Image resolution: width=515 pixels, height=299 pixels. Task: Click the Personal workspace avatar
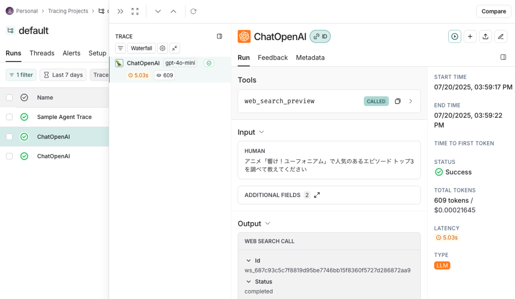coord(9,11)
